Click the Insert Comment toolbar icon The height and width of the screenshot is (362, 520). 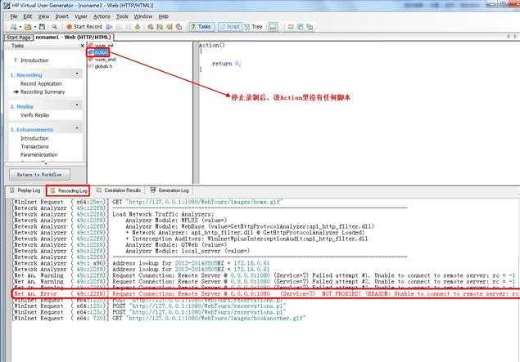(x=179, y=27)
